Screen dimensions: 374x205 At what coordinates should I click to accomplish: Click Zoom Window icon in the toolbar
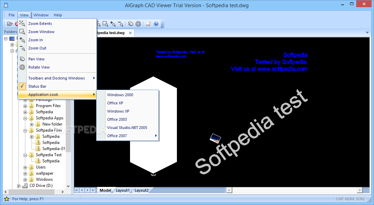pos(105,24)
